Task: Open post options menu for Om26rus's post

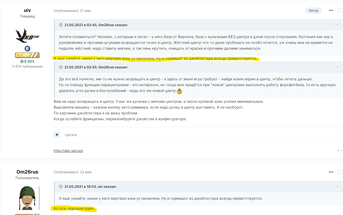Action: (331, 172)
